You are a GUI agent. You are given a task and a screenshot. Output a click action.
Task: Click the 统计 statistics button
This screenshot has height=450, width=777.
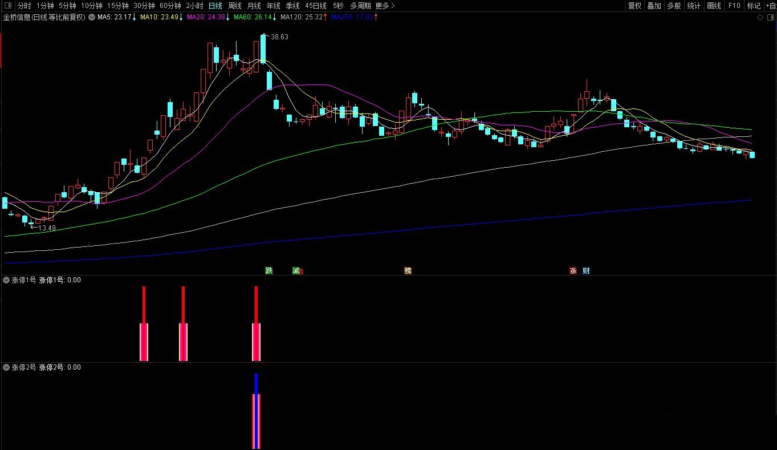[694, 6]
